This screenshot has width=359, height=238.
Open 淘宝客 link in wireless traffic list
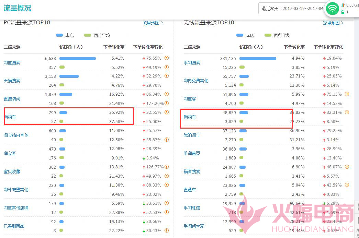190,99
